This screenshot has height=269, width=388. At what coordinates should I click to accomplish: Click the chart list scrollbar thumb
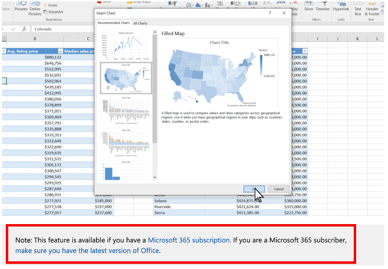click(x=155, y=89)
